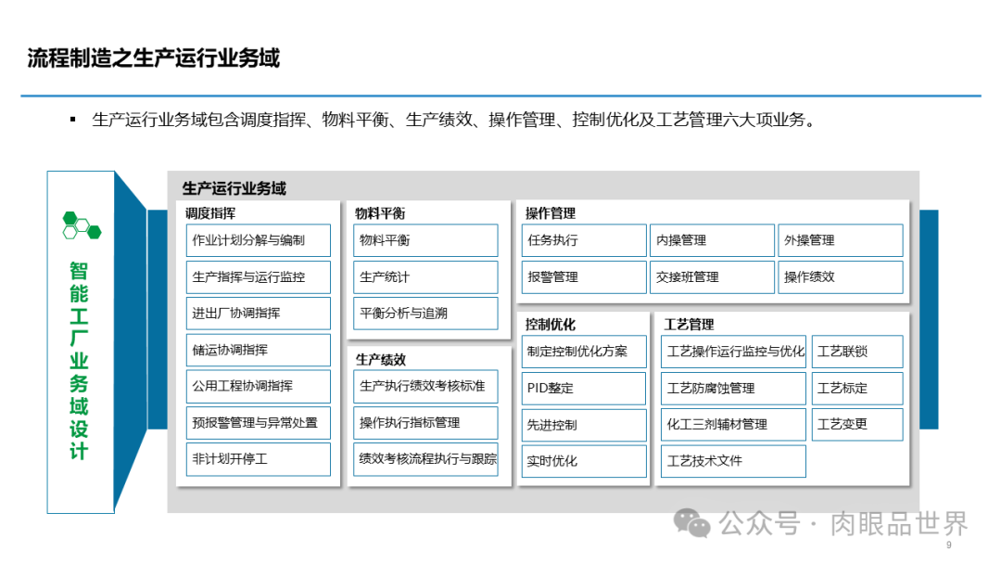Image resolution: width=1001 pixels, height=564 pixels.
Task: Click the 预报警管理与异常处置 box
Action: tap(259, 423)
